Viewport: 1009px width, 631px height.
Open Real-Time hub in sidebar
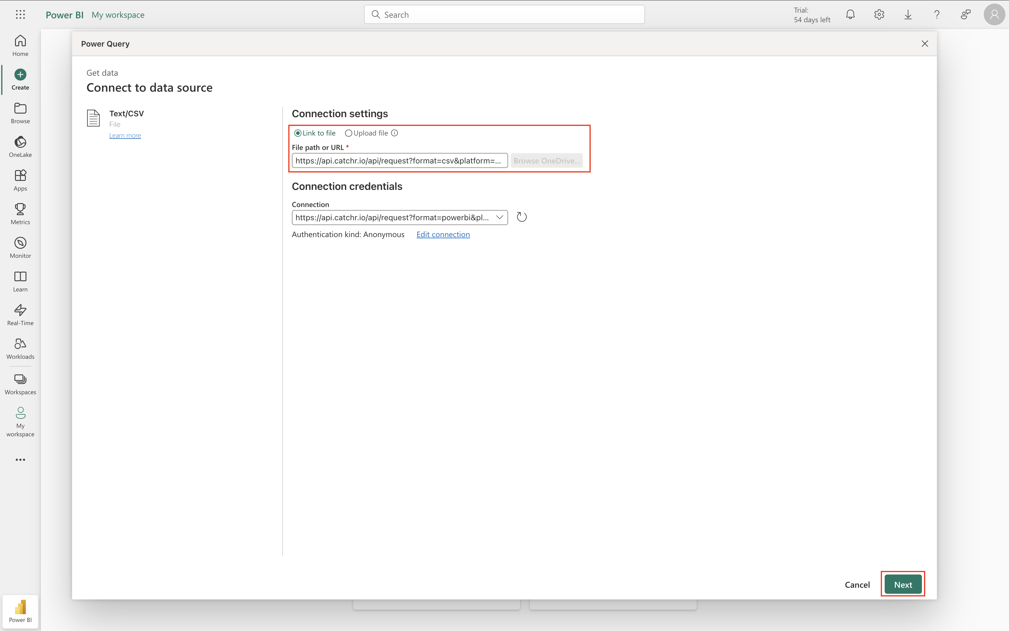(20, 315)
